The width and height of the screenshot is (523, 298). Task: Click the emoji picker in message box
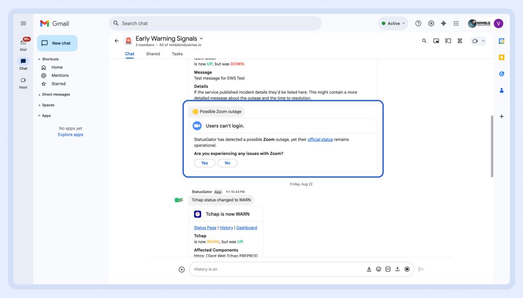click(x=378, y=269)
